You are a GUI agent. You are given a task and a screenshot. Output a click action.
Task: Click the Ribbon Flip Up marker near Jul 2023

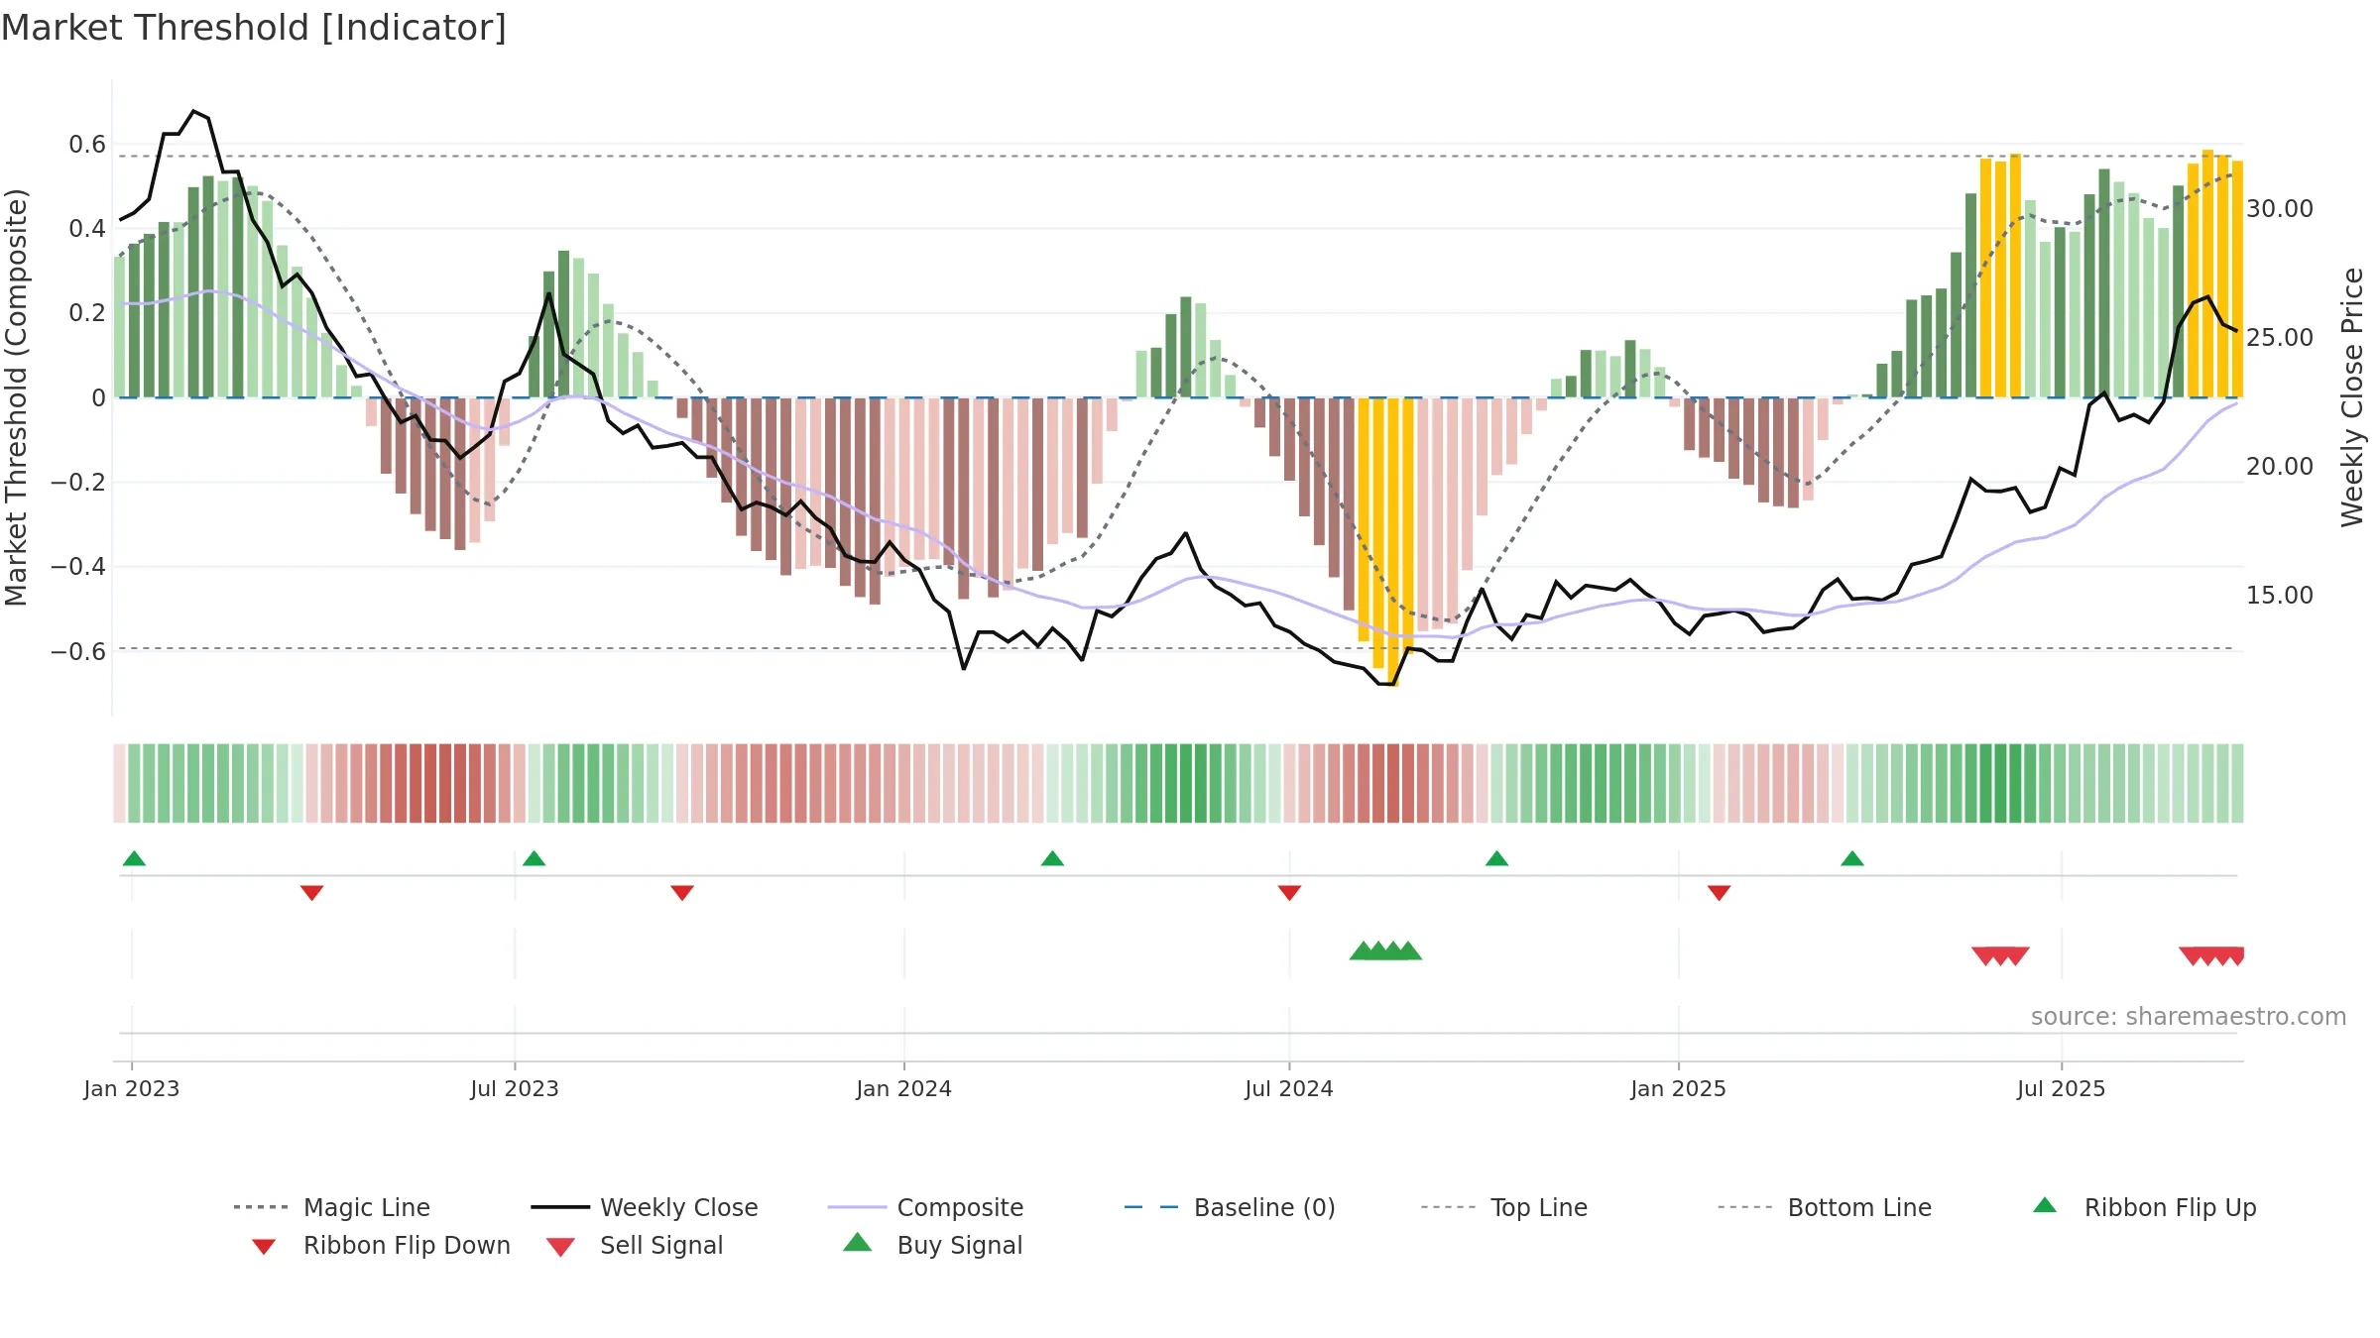[534, 858]
